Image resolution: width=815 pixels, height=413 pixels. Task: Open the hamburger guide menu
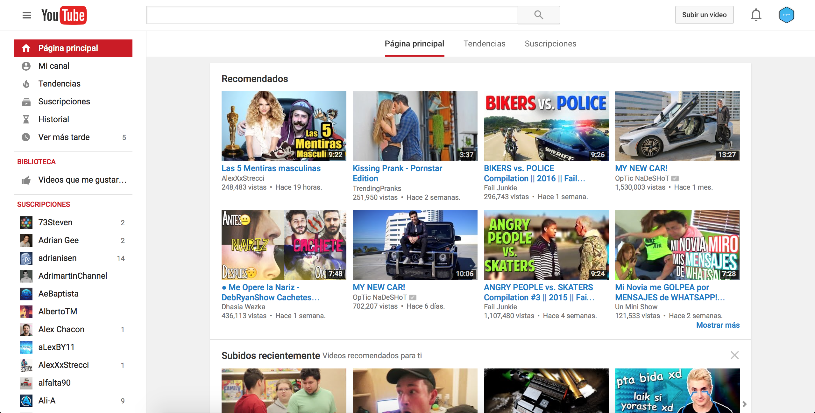pos(27,15)
